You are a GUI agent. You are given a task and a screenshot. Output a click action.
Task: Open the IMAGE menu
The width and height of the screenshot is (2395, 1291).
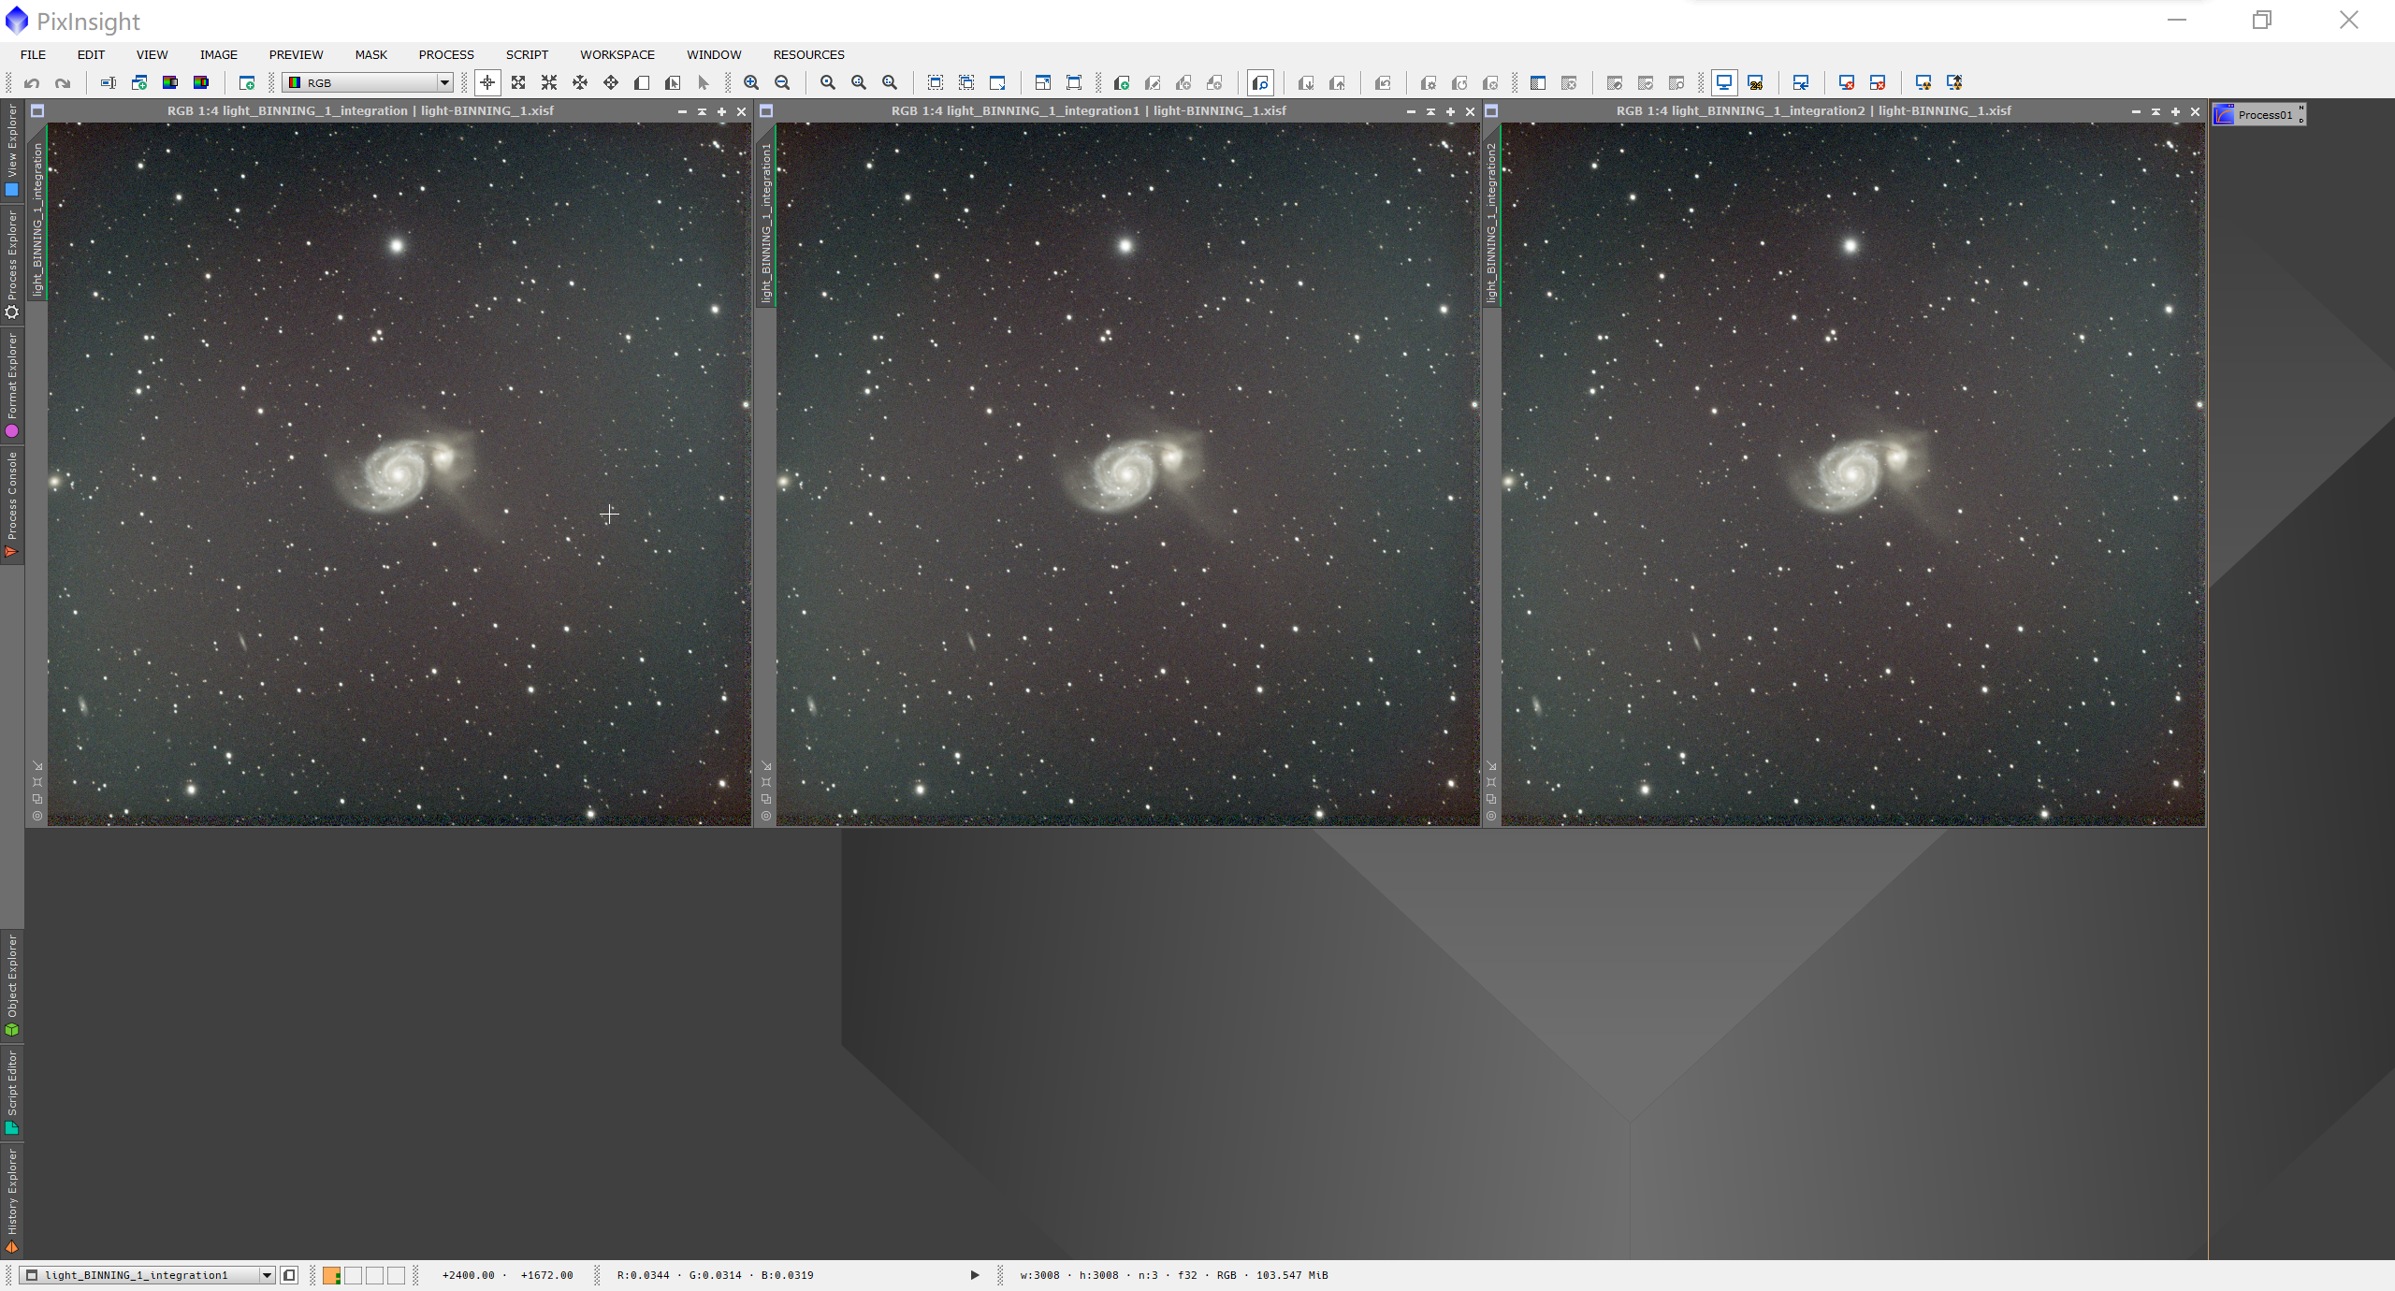point(219,55)
